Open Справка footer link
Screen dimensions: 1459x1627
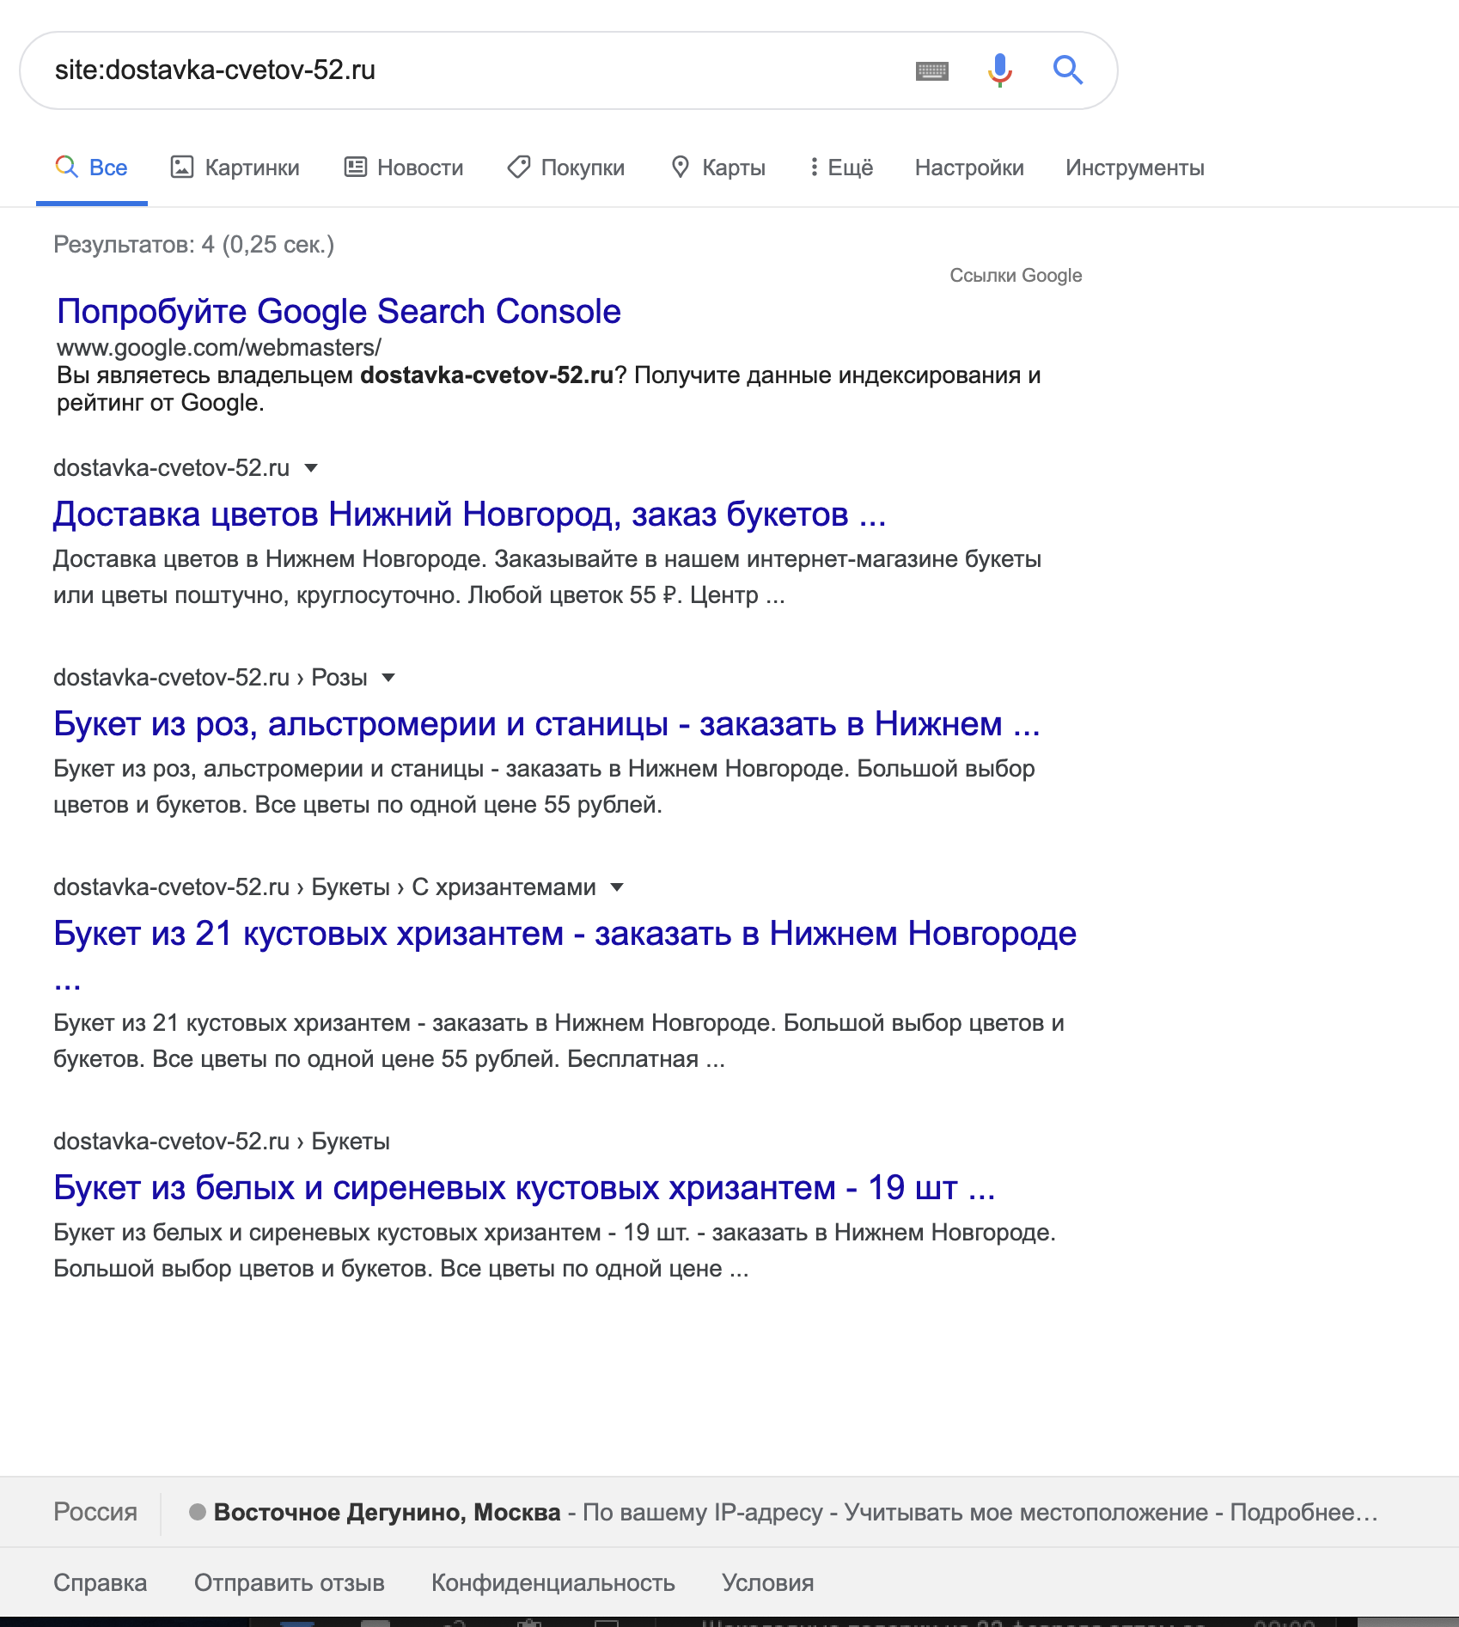(100, 1582)
